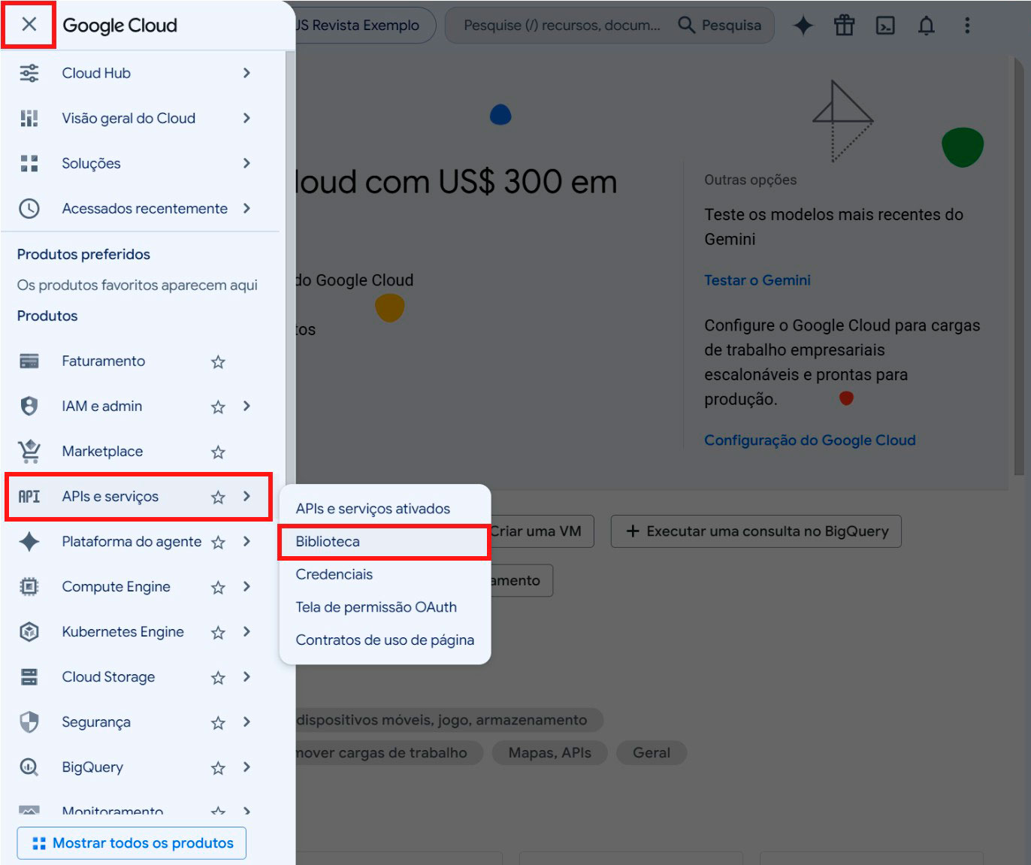
Task: Star Faturamento as a favorite product
Action: coord(218,362)
